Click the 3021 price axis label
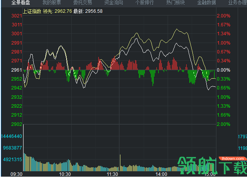Screen dimensions: 247x177 pyautogui.click(x=17, y=16)
